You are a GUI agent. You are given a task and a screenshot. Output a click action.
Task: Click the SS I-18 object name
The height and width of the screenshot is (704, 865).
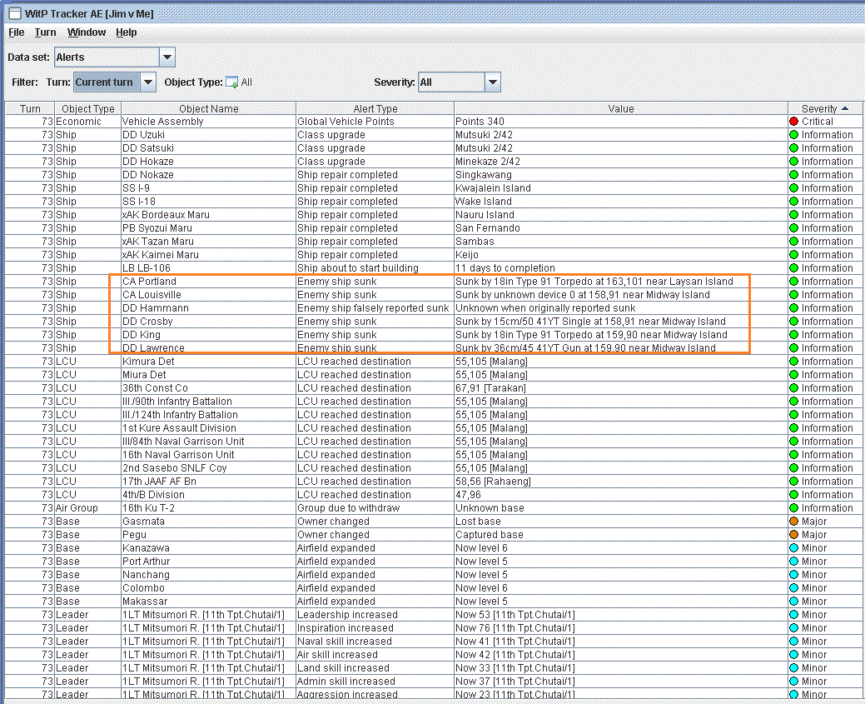(x=138, y=202)
